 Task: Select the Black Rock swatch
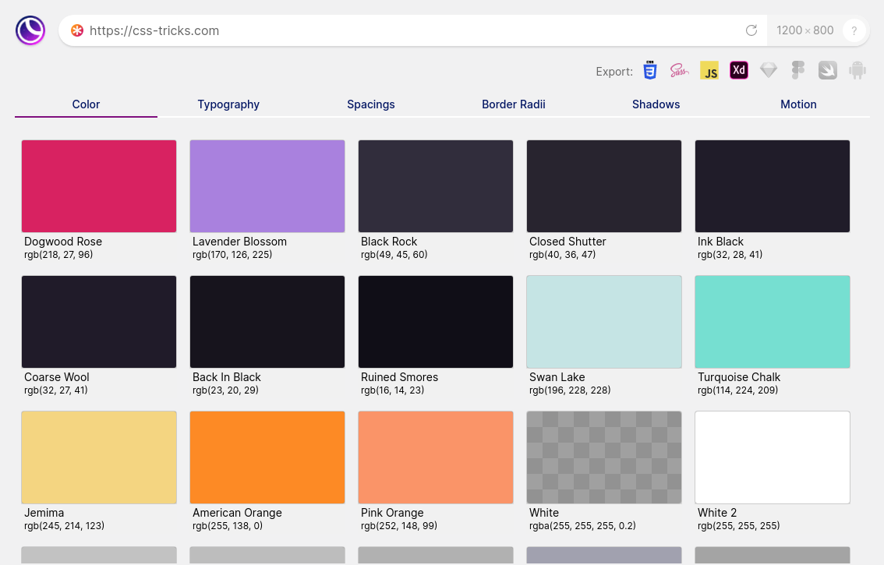[436, 186]
